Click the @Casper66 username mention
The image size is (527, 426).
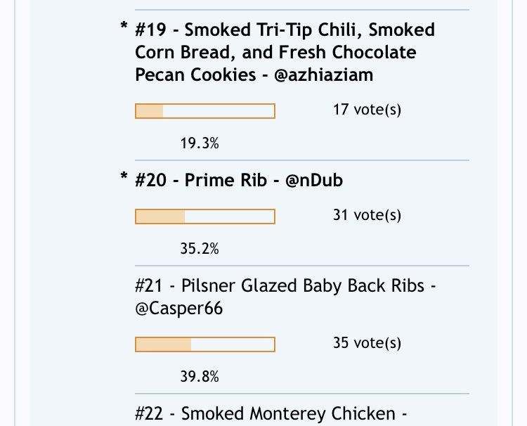coord(178,309)
